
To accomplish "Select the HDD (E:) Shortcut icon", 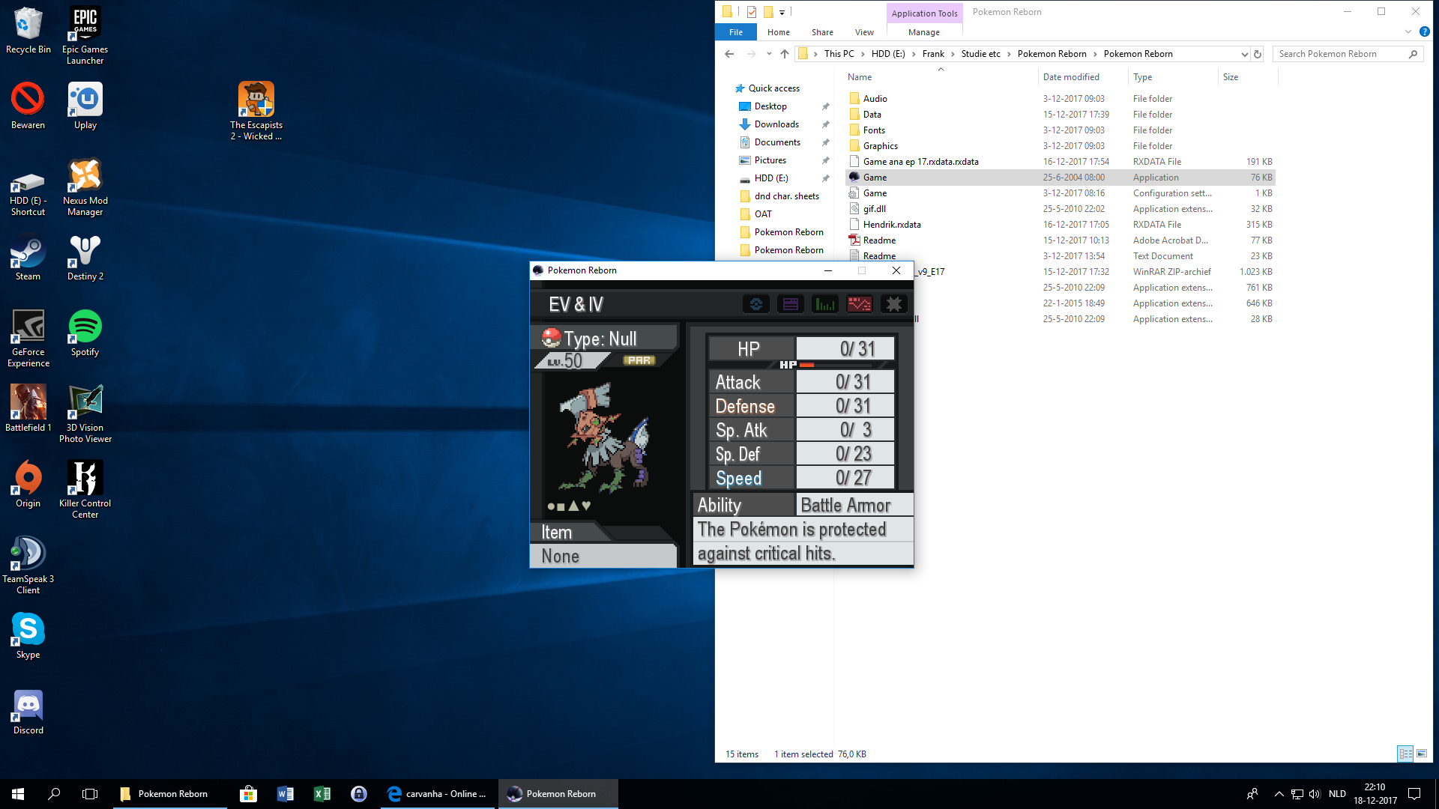I will pyautogui.click(x=28, y=193).
